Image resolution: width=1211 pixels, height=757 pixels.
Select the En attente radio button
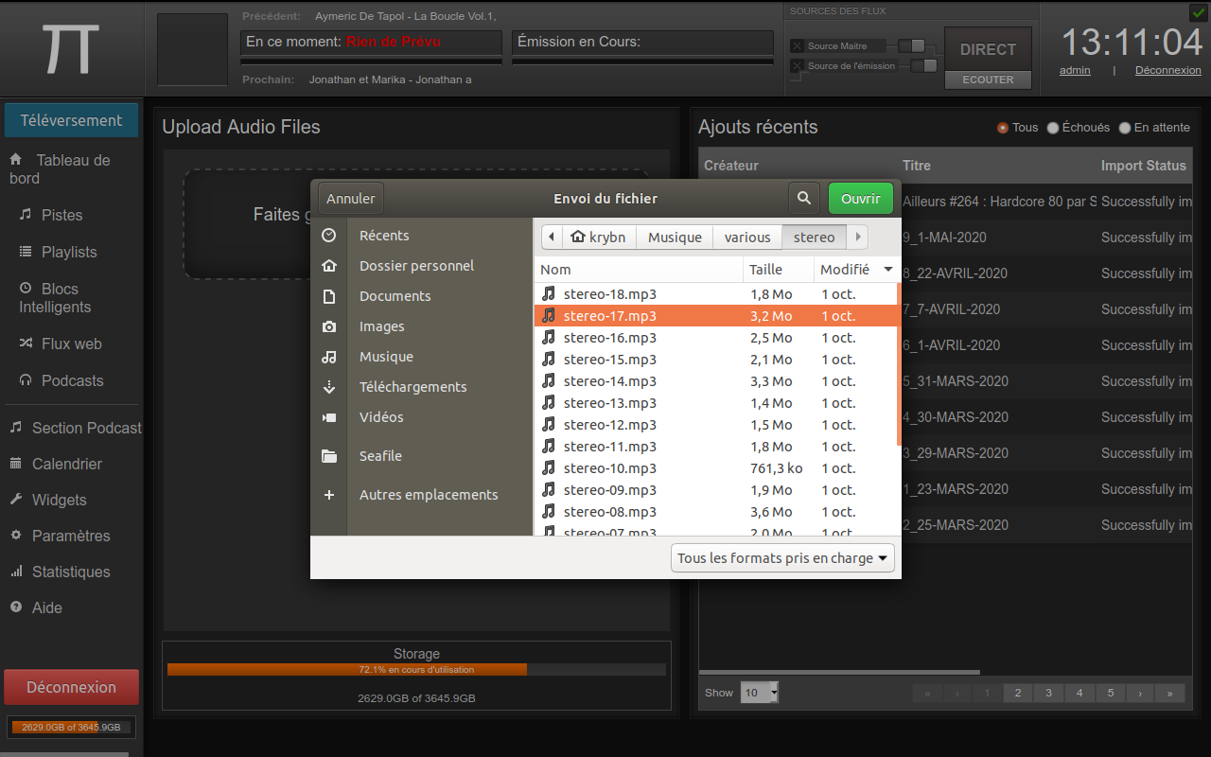click(1125, 128)
